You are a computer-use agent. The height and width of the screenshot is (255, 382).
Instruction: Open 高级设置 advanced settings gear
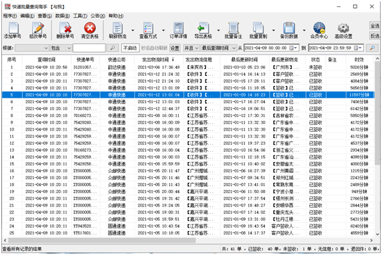click(343, 30)
